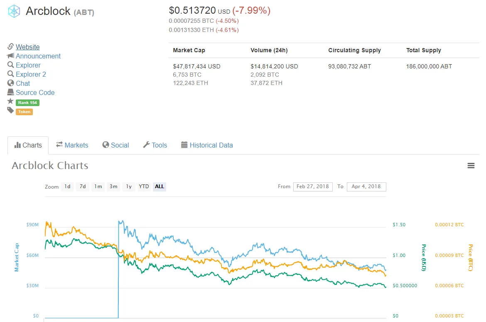The height and width of the screenshot is (322, 486).
Task: Click the megaphone icon beside Announcement
Action: pos(10,56)
